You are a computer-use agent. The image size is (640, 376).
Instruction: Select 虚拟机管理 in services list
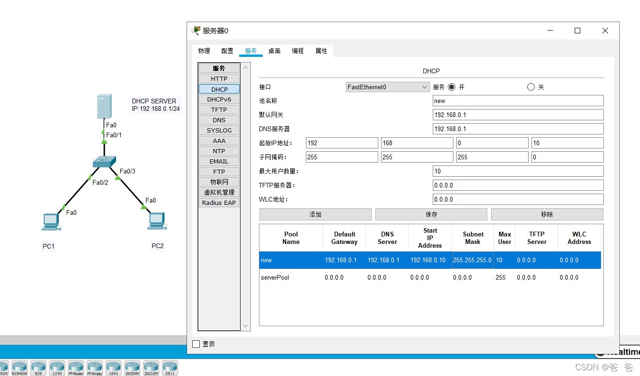point(219,192)
